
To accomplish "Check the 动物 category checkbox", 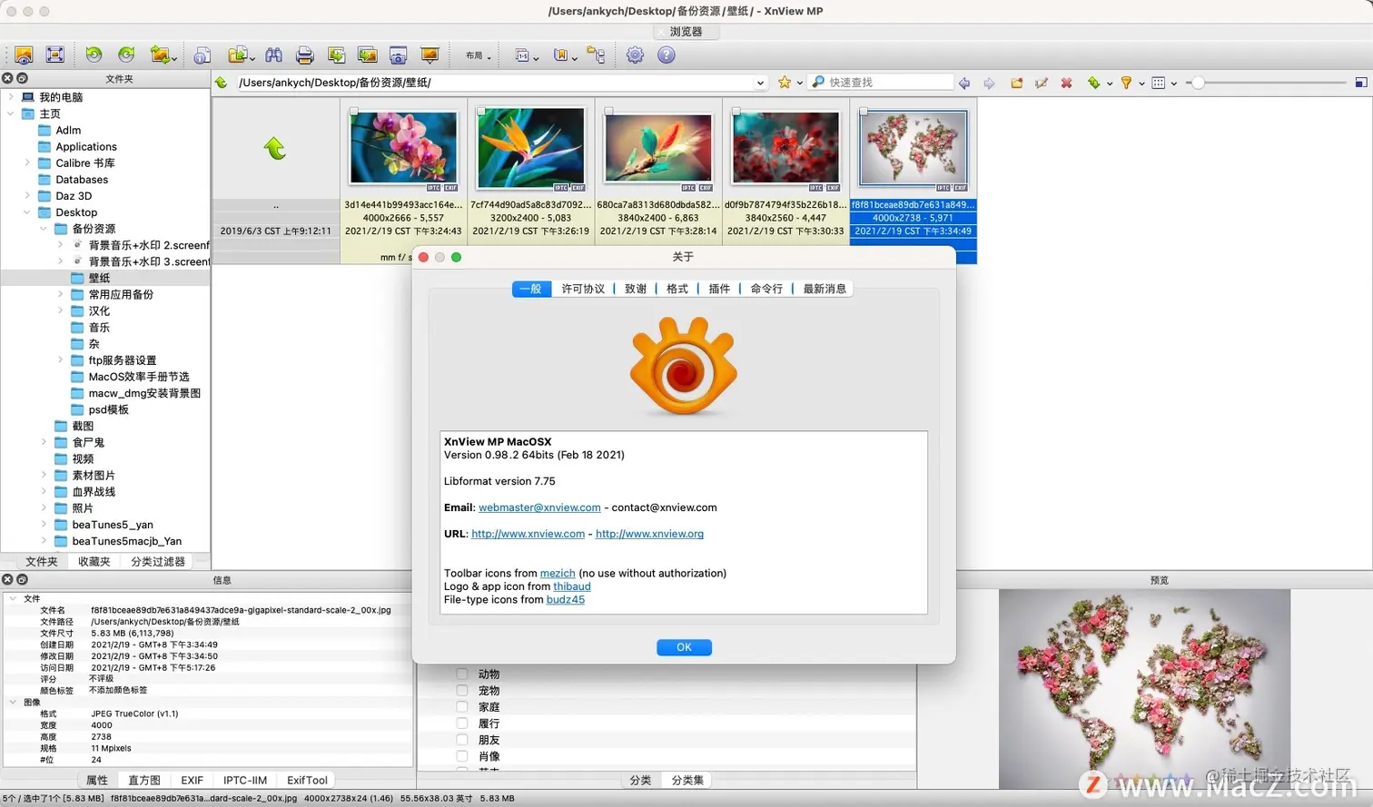I will [x=462, y=674].
